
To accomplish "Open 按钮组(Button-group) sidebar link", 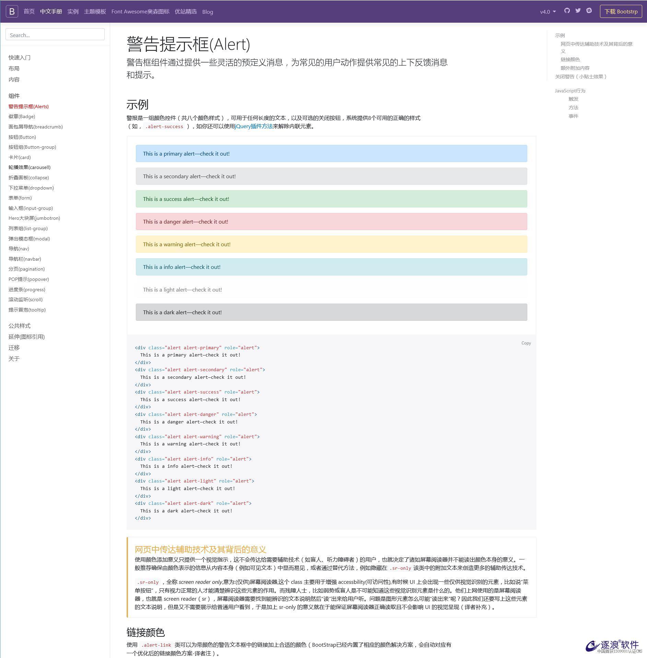I will (x=32, y=147).
